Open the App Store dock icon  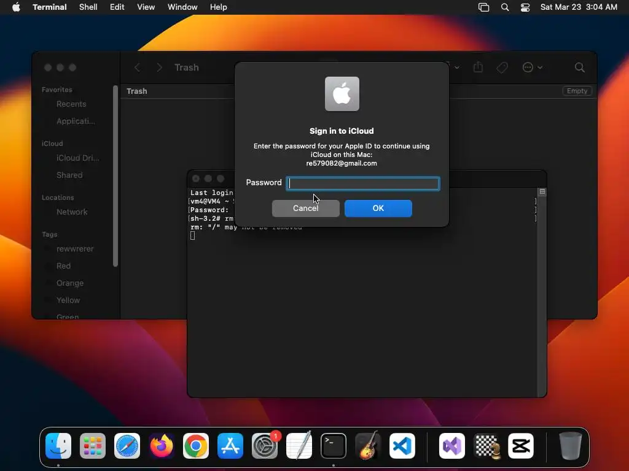[230, 446]
